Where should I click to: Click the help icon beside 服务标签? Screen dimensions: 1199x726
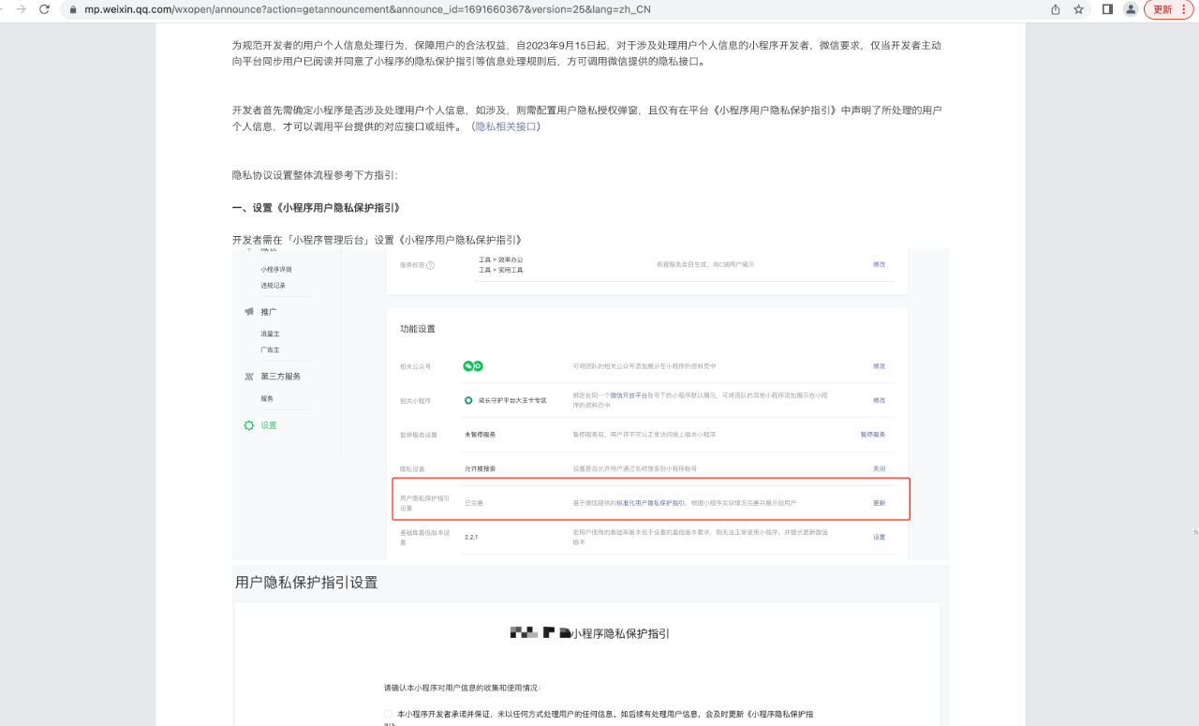430,265
